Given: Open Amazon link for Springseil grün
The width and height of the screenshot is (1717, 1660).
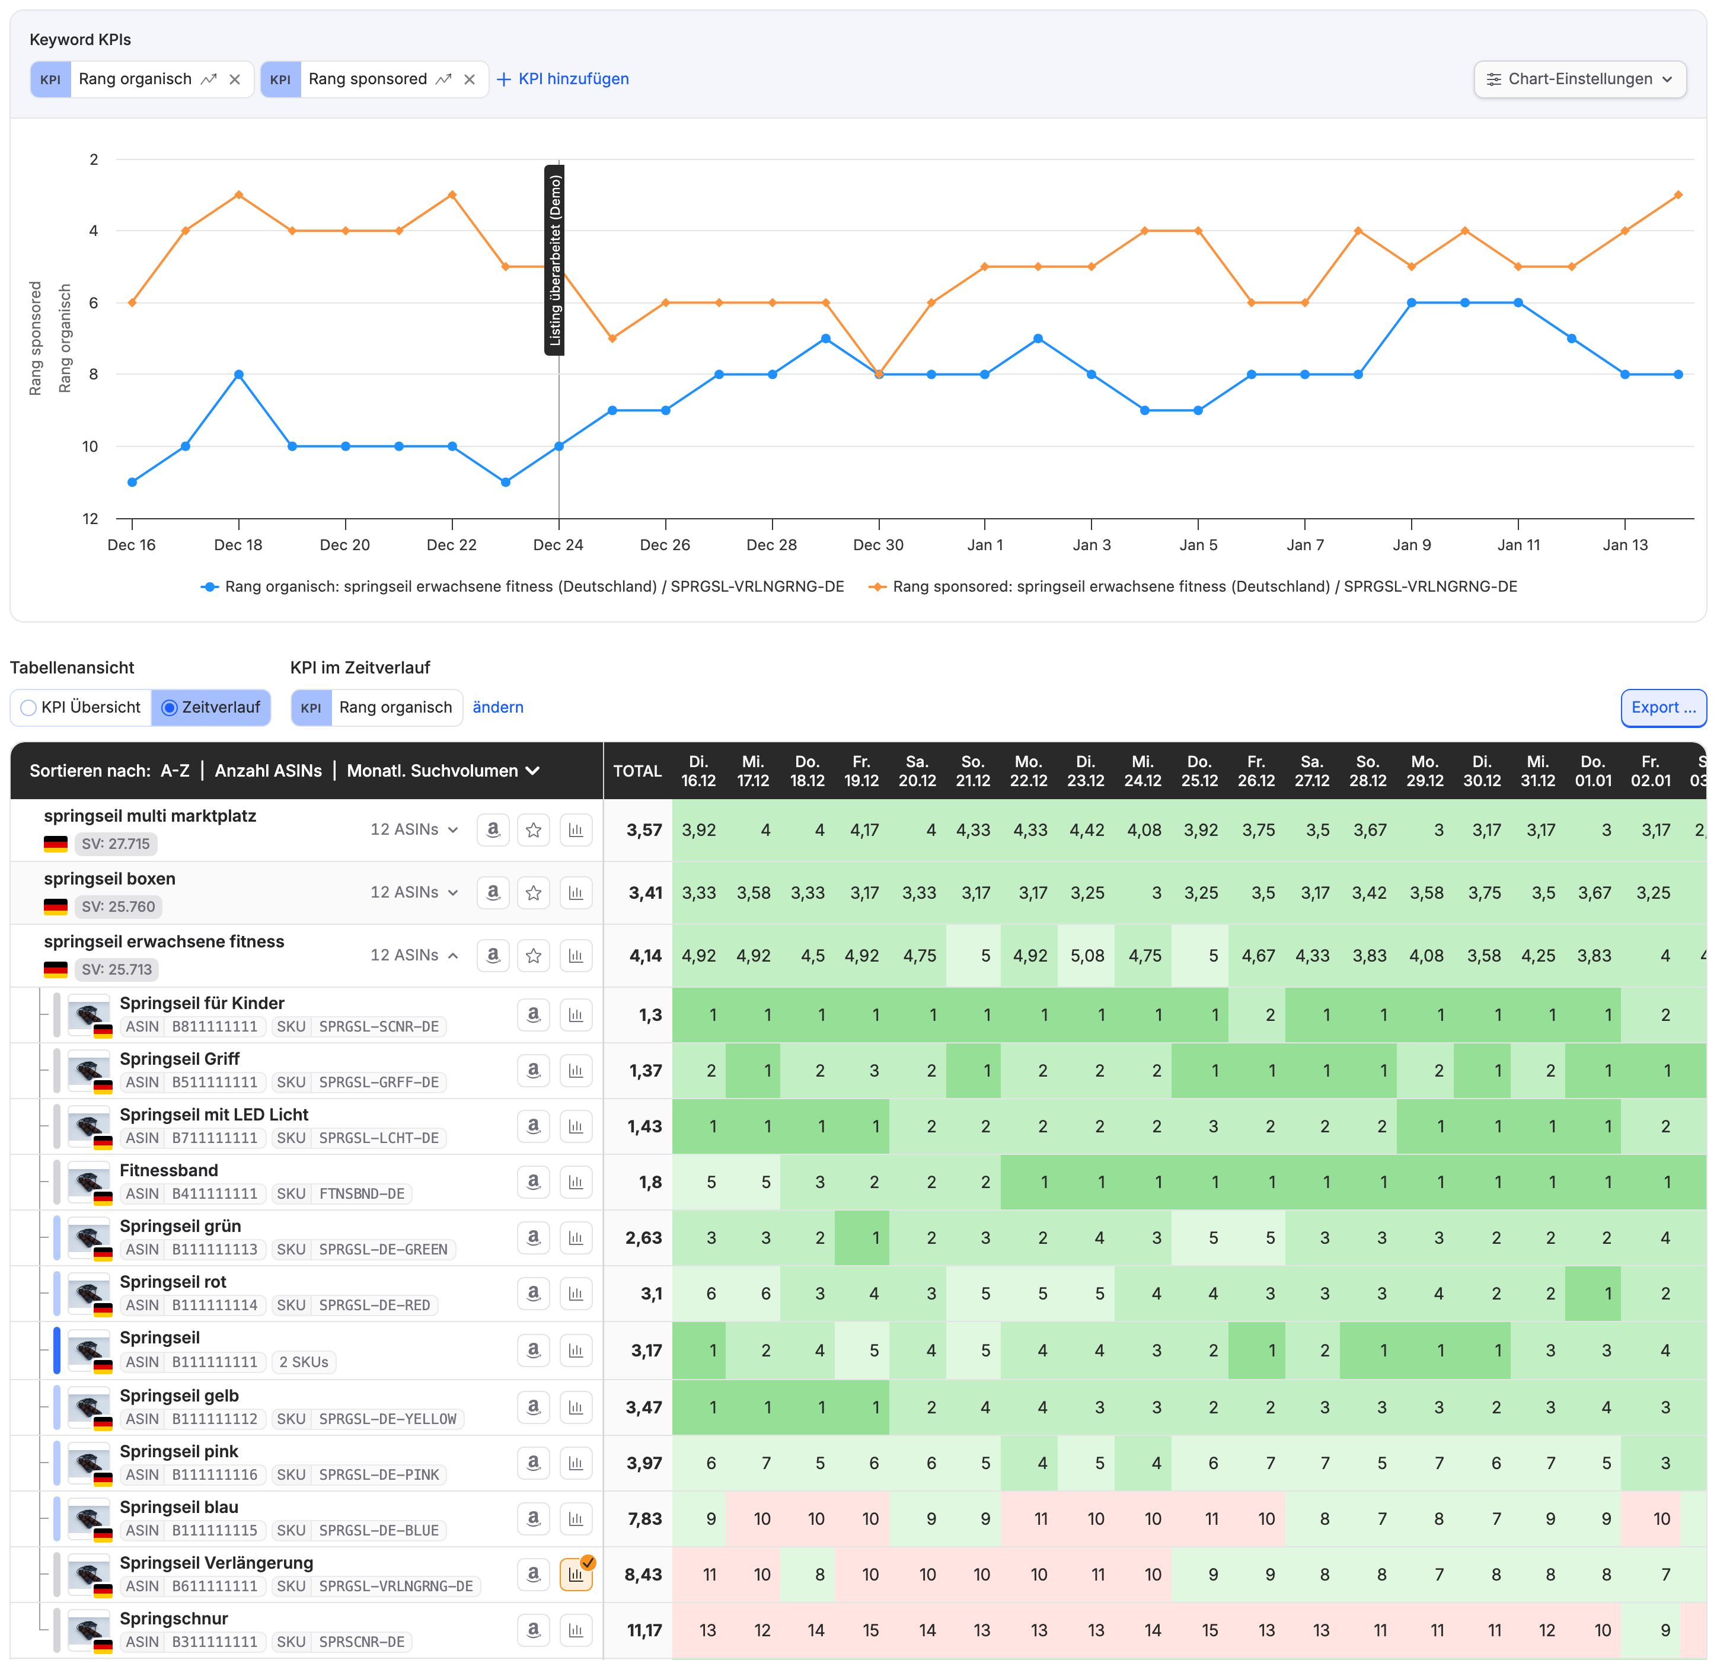Looking at the screenshot, I should point(534,1238).
